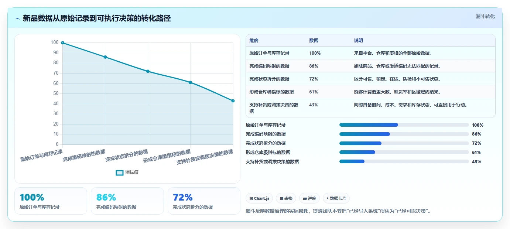Click description 区分可售、锁定、在途、质检和不可售状态

click(397, 79)
